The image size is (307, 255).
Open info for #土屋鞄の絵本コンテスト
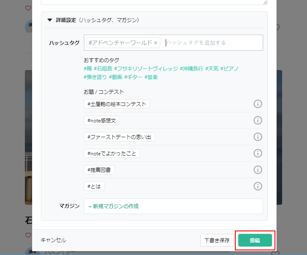point(258,104)
